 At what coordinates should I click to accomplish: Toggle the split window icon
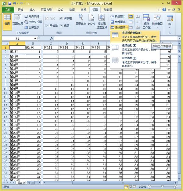pyautogui.click(x=131, y=17)
